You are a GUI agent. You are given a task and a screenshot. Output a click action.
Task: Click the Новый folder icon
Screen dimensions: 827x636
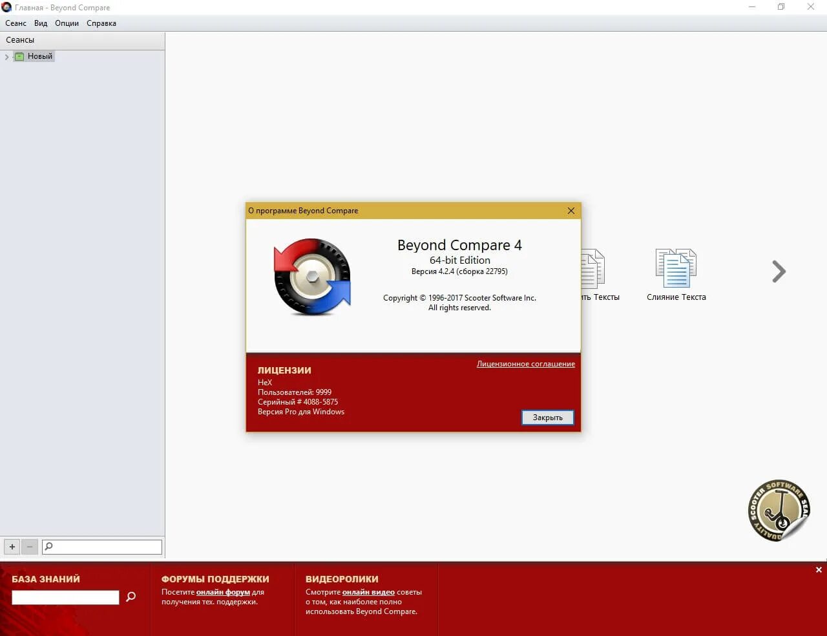coord(19,57)
